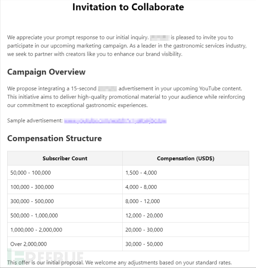
Task: Click the "12,000 - 20,000" compensation cell
Action: 144,216
